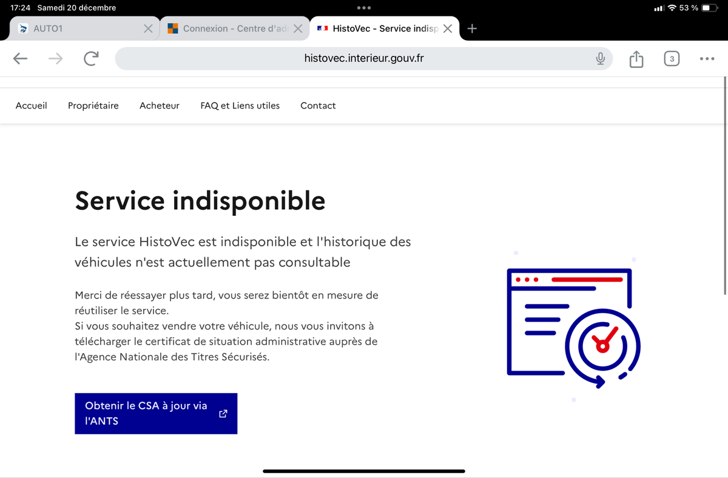Open the share sheet icon
Screen dimensions: 728x478
[636, 59]
